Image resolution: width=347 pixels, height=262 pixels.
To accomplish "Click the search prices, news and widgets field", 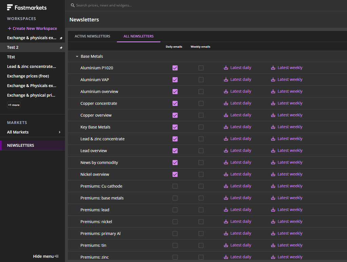I will 136,5.
